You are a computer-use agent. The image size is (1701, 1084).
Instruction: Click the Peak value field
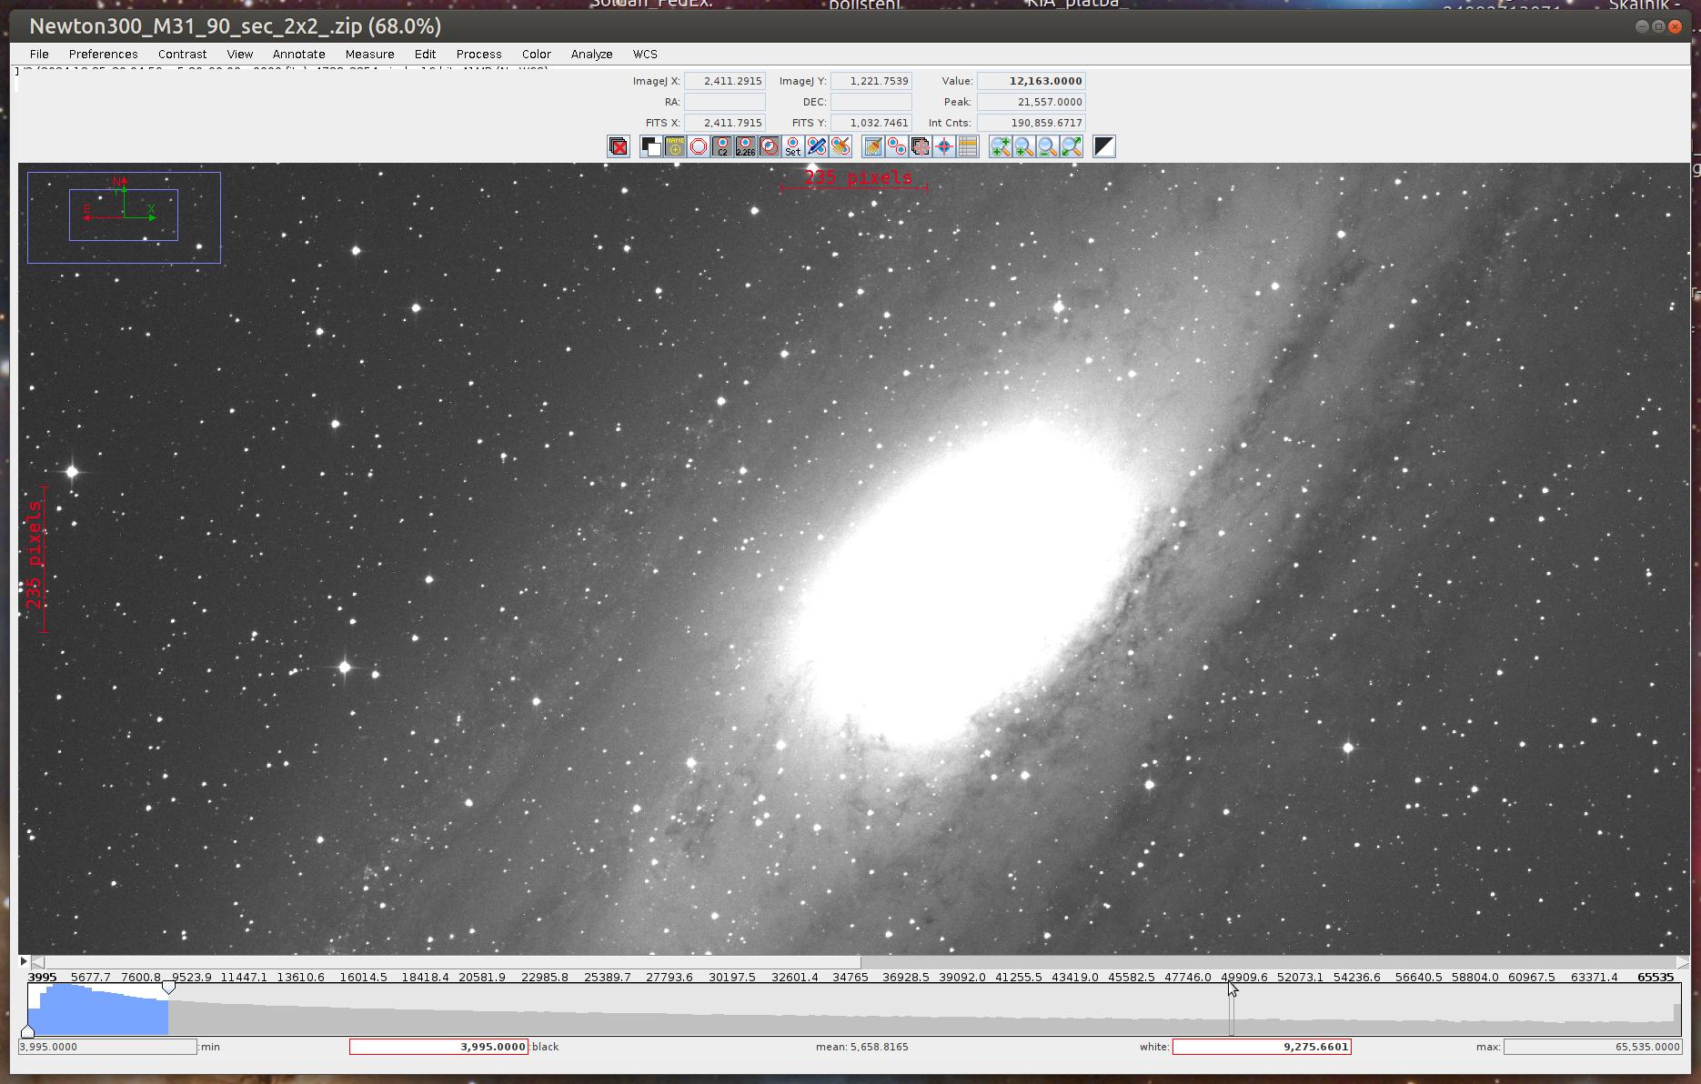(1032, 102)
